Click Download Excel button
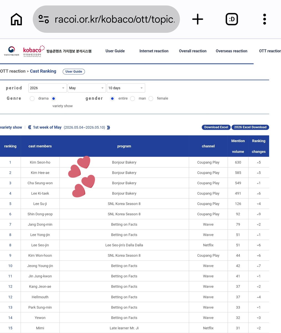 click(x=216, y=127)
